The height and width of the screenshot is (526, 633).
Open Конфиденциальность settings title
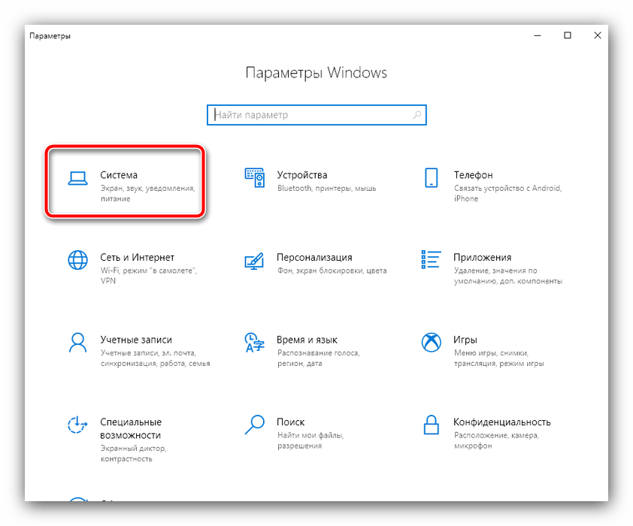click(x=502, y=422)
